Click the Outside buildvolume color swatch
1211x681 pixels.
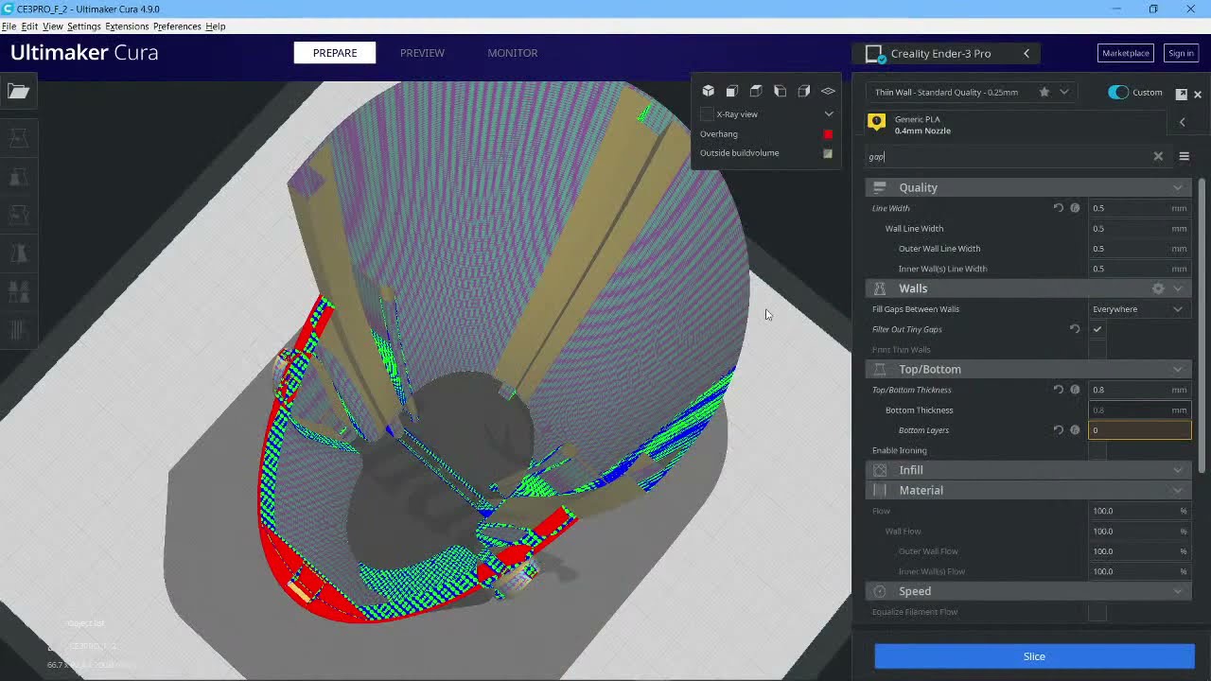(x=828, y=153)
